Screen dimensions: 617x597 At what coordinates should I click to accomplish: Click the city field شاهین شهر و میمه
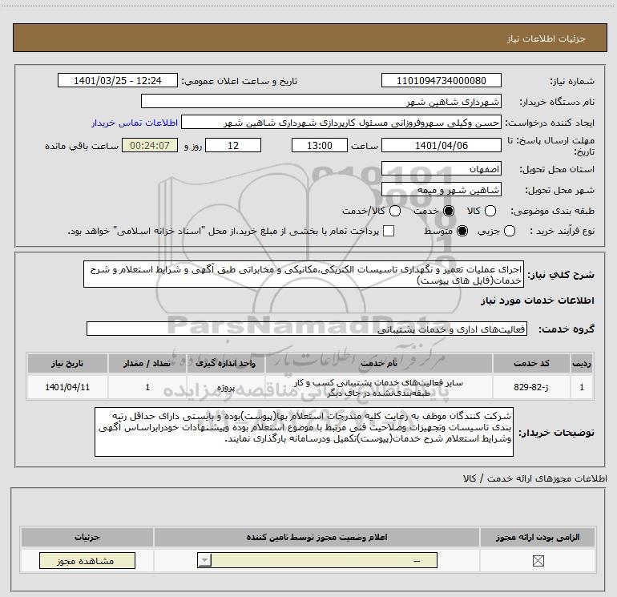pos(441,190)
